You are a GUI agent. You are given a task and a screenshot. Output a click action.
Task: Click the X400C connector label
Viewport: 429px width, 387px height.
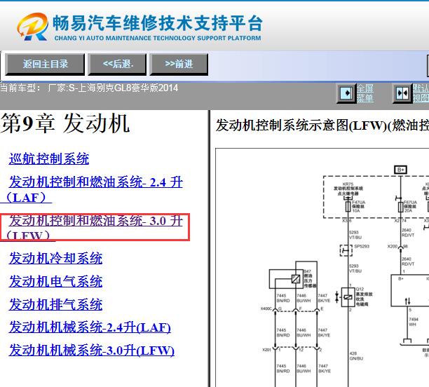[266, 308]
